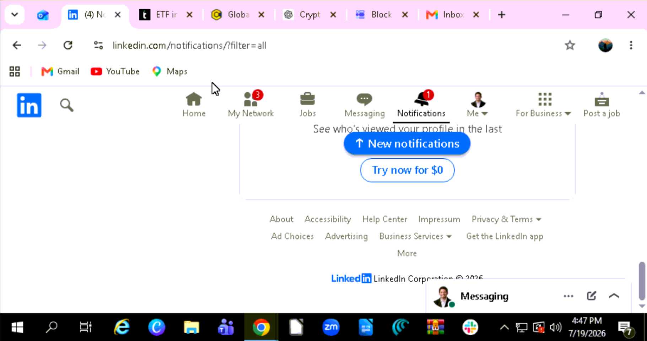The height and width of the screenshot is (341, 647).
Task: Open the volume control in tray
Action: click(555, 327)
